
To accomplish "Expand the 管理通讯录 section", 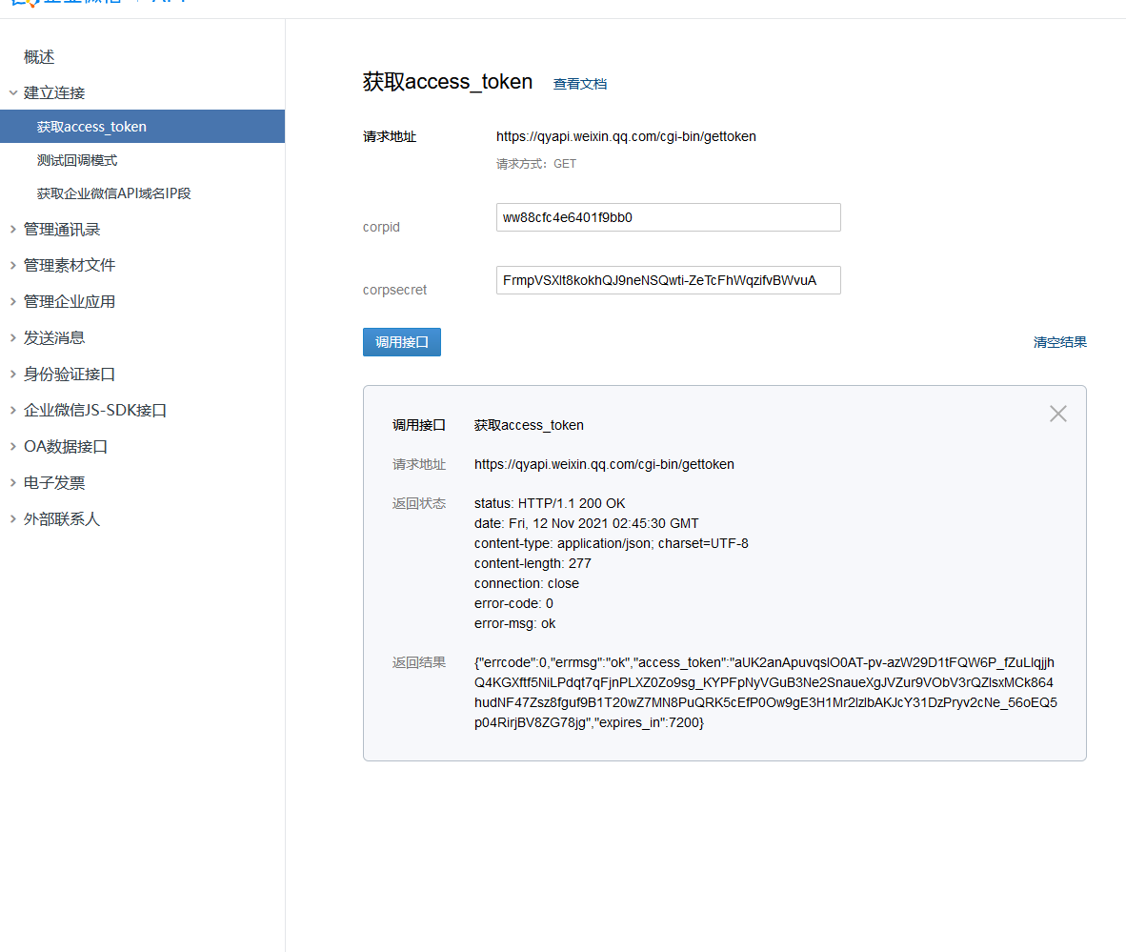I will click(61, 229).
